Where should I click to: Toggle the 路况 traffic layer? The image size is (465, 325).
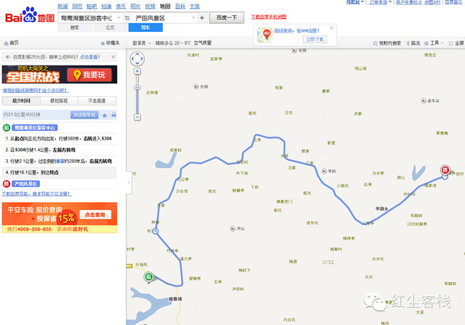coord(413,44)
